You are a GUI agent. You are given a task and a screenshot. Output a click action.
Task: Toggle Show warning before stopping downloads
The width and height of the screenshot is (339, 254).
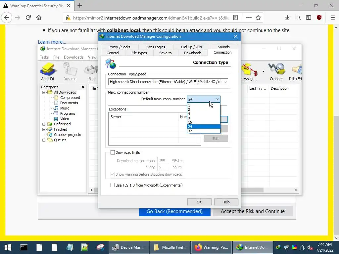click(x=113, y=174)
